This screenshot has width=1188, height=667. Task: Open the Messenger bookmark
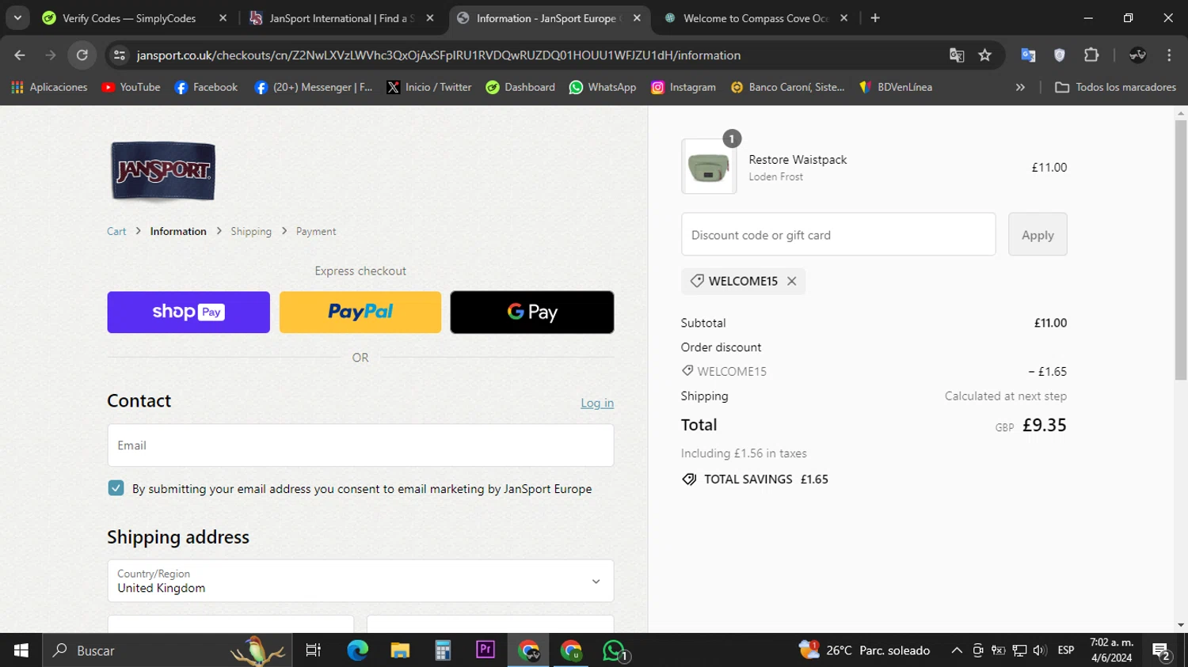(314, 87)
